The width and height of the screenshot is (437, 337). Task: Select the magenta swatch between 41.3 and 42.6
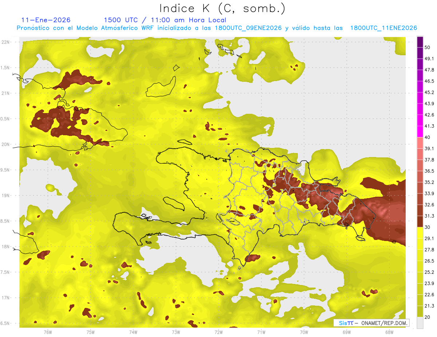[420, 120]
